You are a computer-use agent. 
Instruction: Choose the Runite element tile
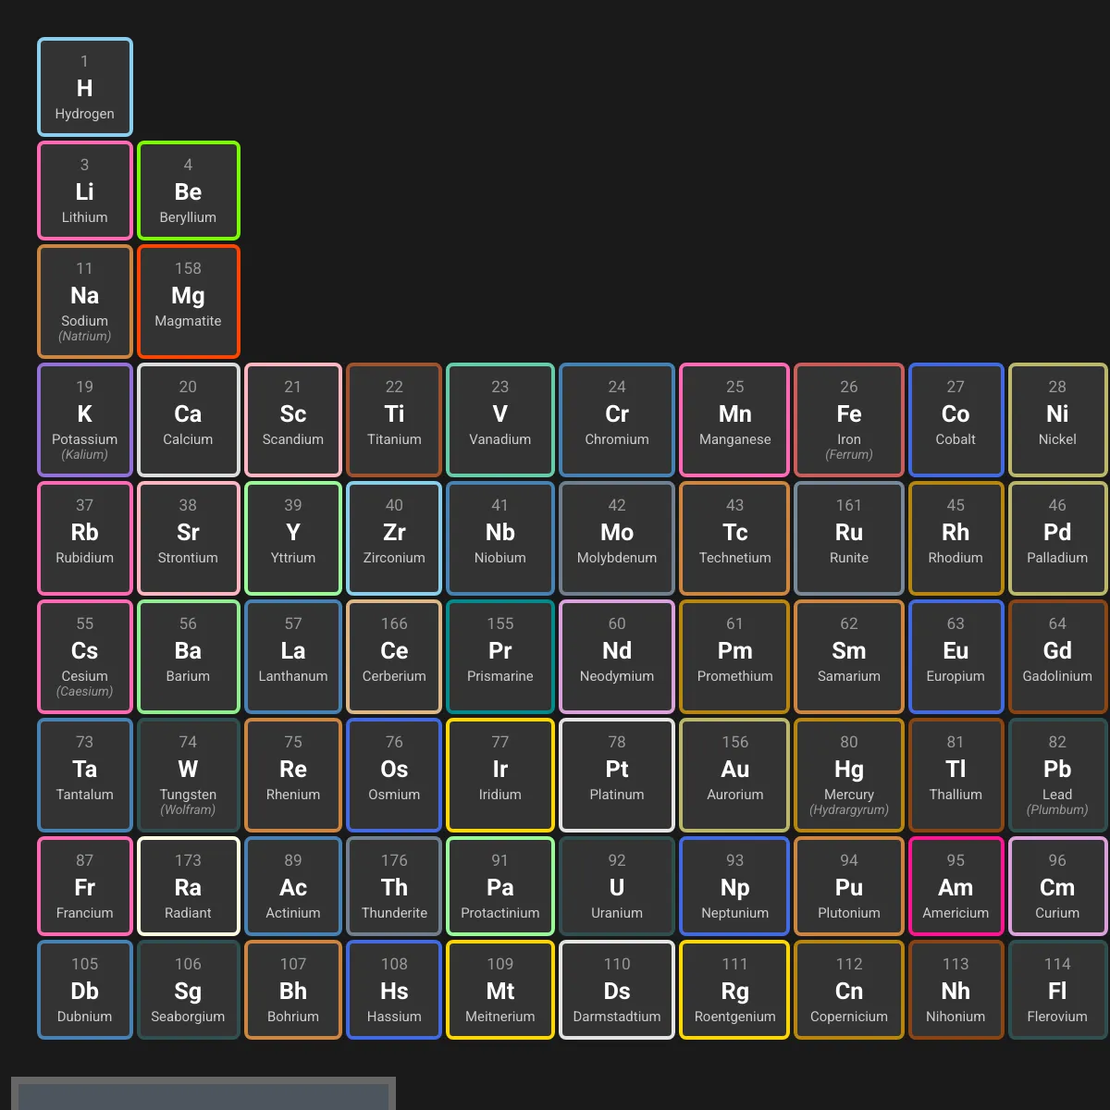click(x=849, y=538)
